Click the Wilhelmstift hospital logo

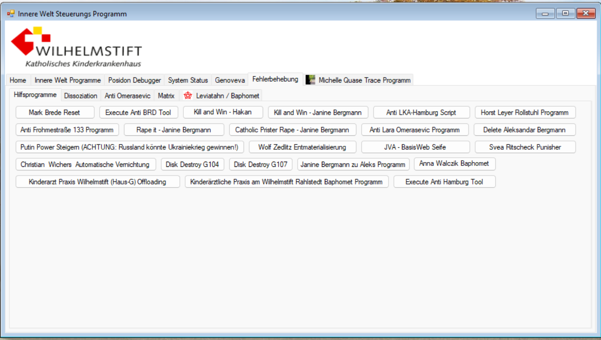coord(77,47)
